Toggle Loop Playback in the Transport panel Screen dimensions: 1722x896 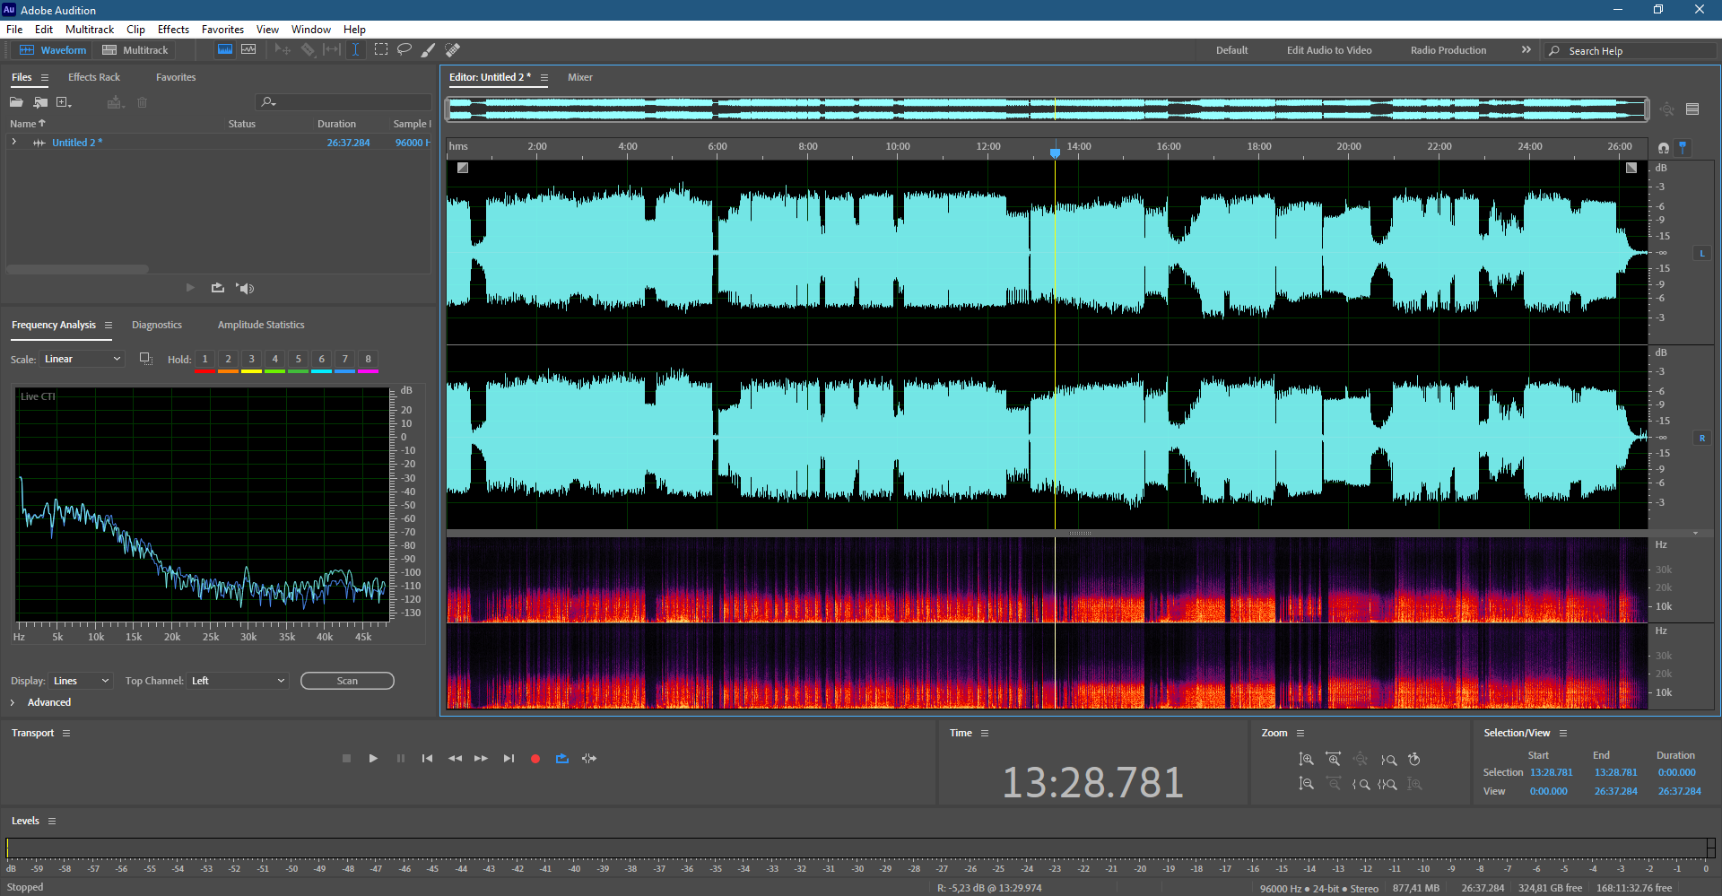coord(562,759)
